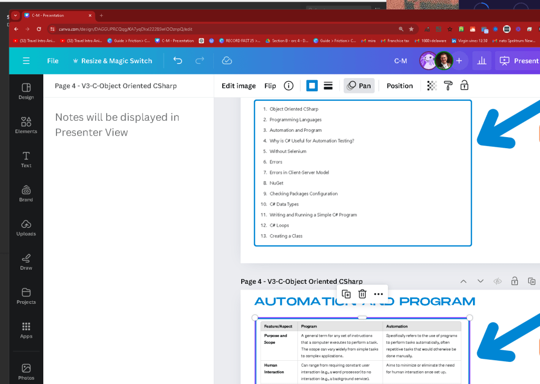Open the Travel Intro Ani... first bookmark
The height and width of the screenshot is (384, 540).
point(34,41)
